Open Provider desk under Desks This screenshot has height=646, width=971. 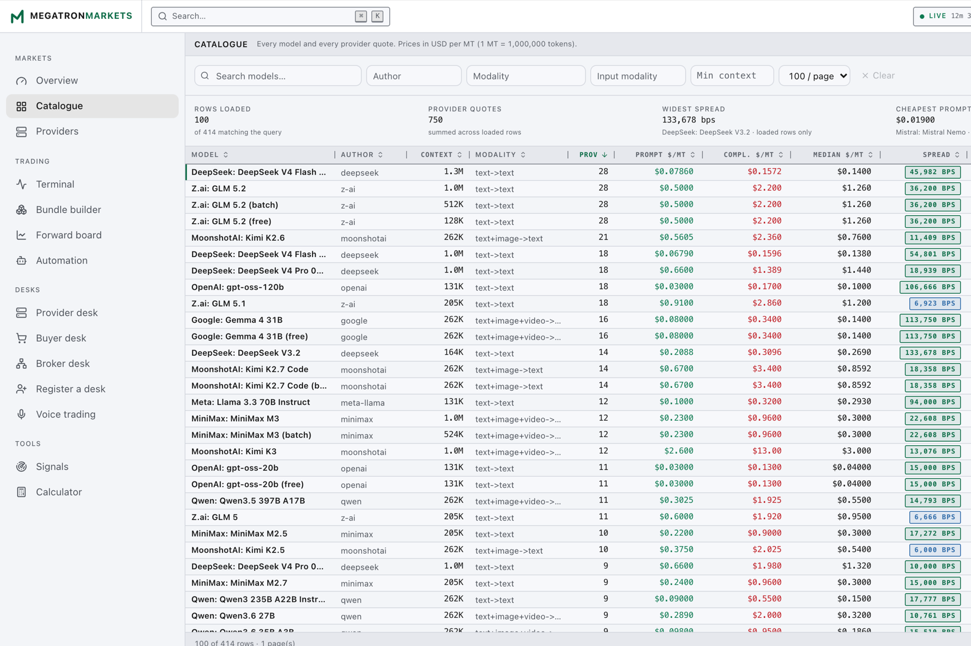tap(92, 312)
